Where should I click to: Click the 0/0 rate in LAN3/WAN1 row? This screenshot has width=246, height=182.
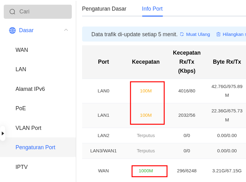[187, 151]
